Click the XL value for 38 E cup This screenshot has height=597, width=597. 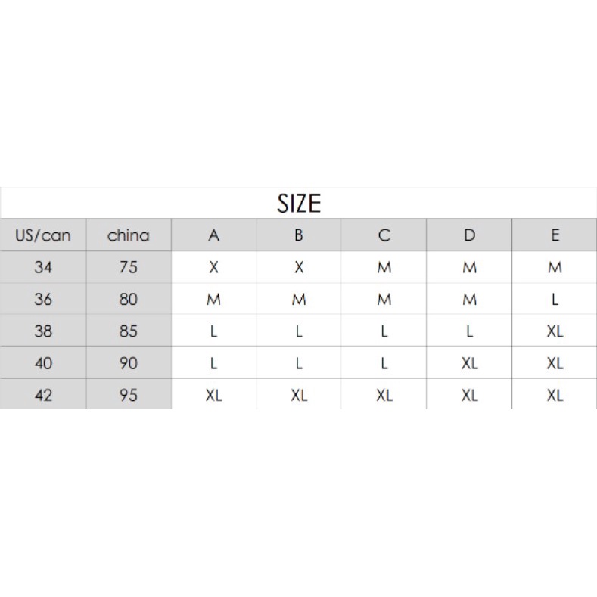[x=555, y=331]
